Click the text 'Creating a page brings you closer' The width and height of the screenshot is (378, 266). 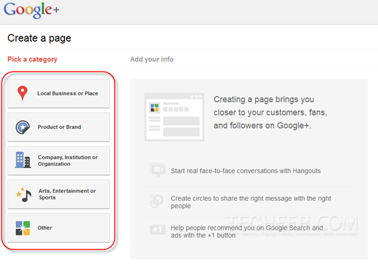click(x=270, y=113)
